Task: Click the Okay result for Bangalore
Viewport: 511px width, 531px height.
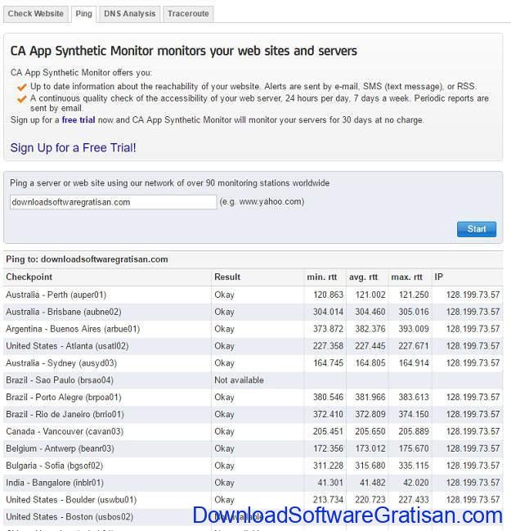Action: click(224, 483)
